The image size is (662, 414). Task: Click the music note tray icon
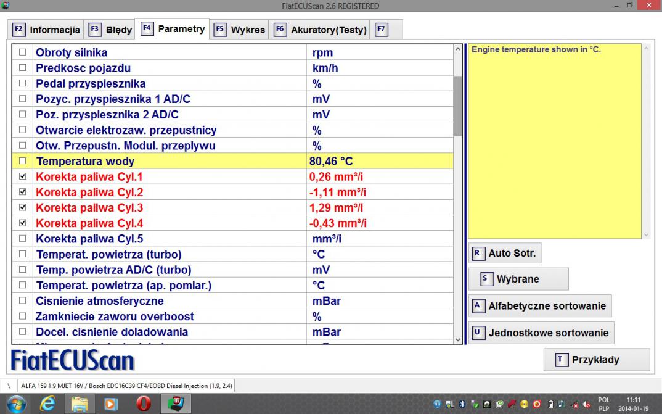pyautogui.click(x=562, y=404)
